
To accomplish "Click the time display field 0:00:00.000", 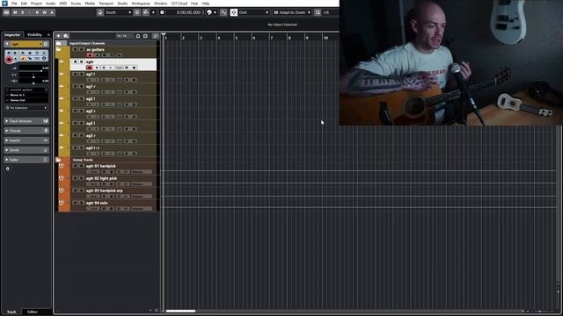I will (x=189, y=12).
